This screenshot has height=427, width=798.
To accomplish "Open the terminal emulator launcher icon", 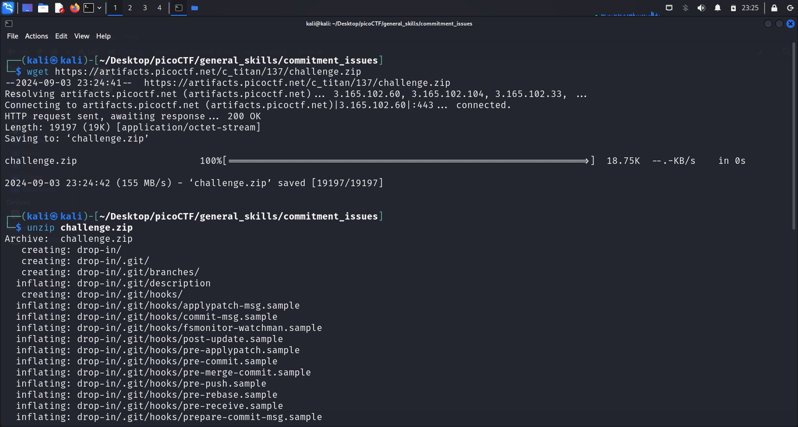I will click(89, 8).
